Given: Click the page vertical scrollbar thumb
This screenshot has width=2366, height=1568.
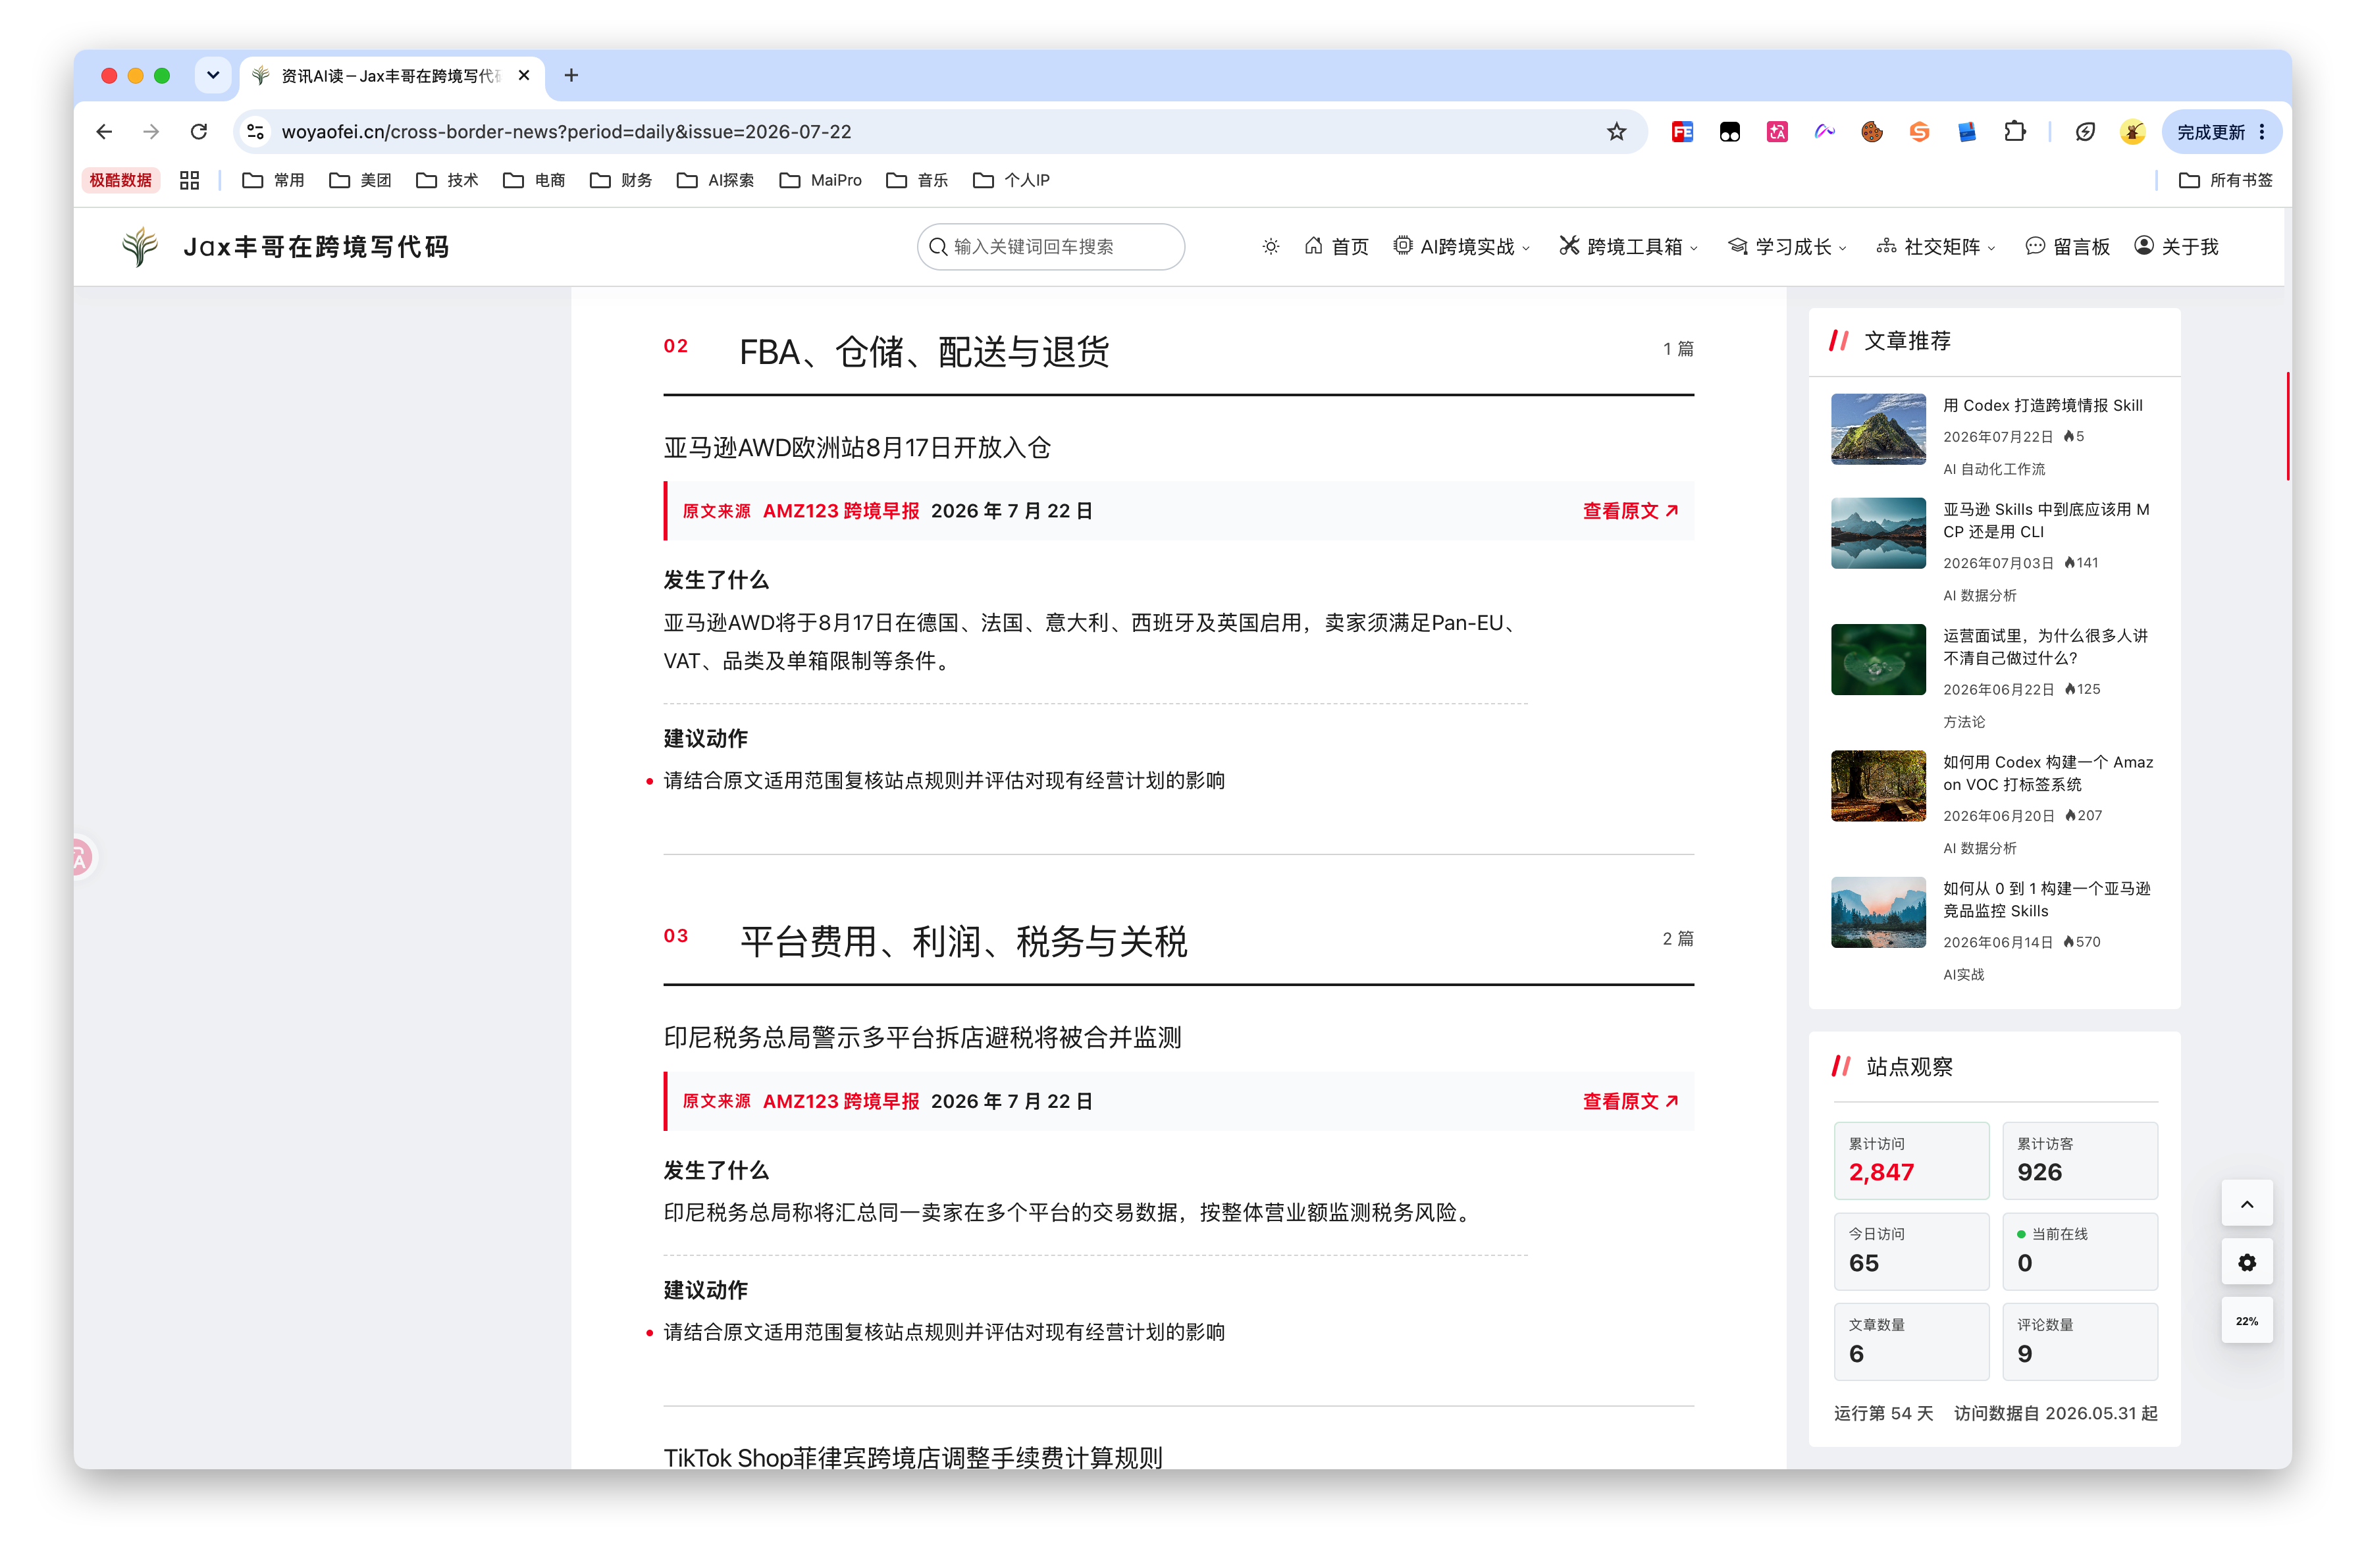Looking at the screenshot, I should click(x=2287, y=426).
